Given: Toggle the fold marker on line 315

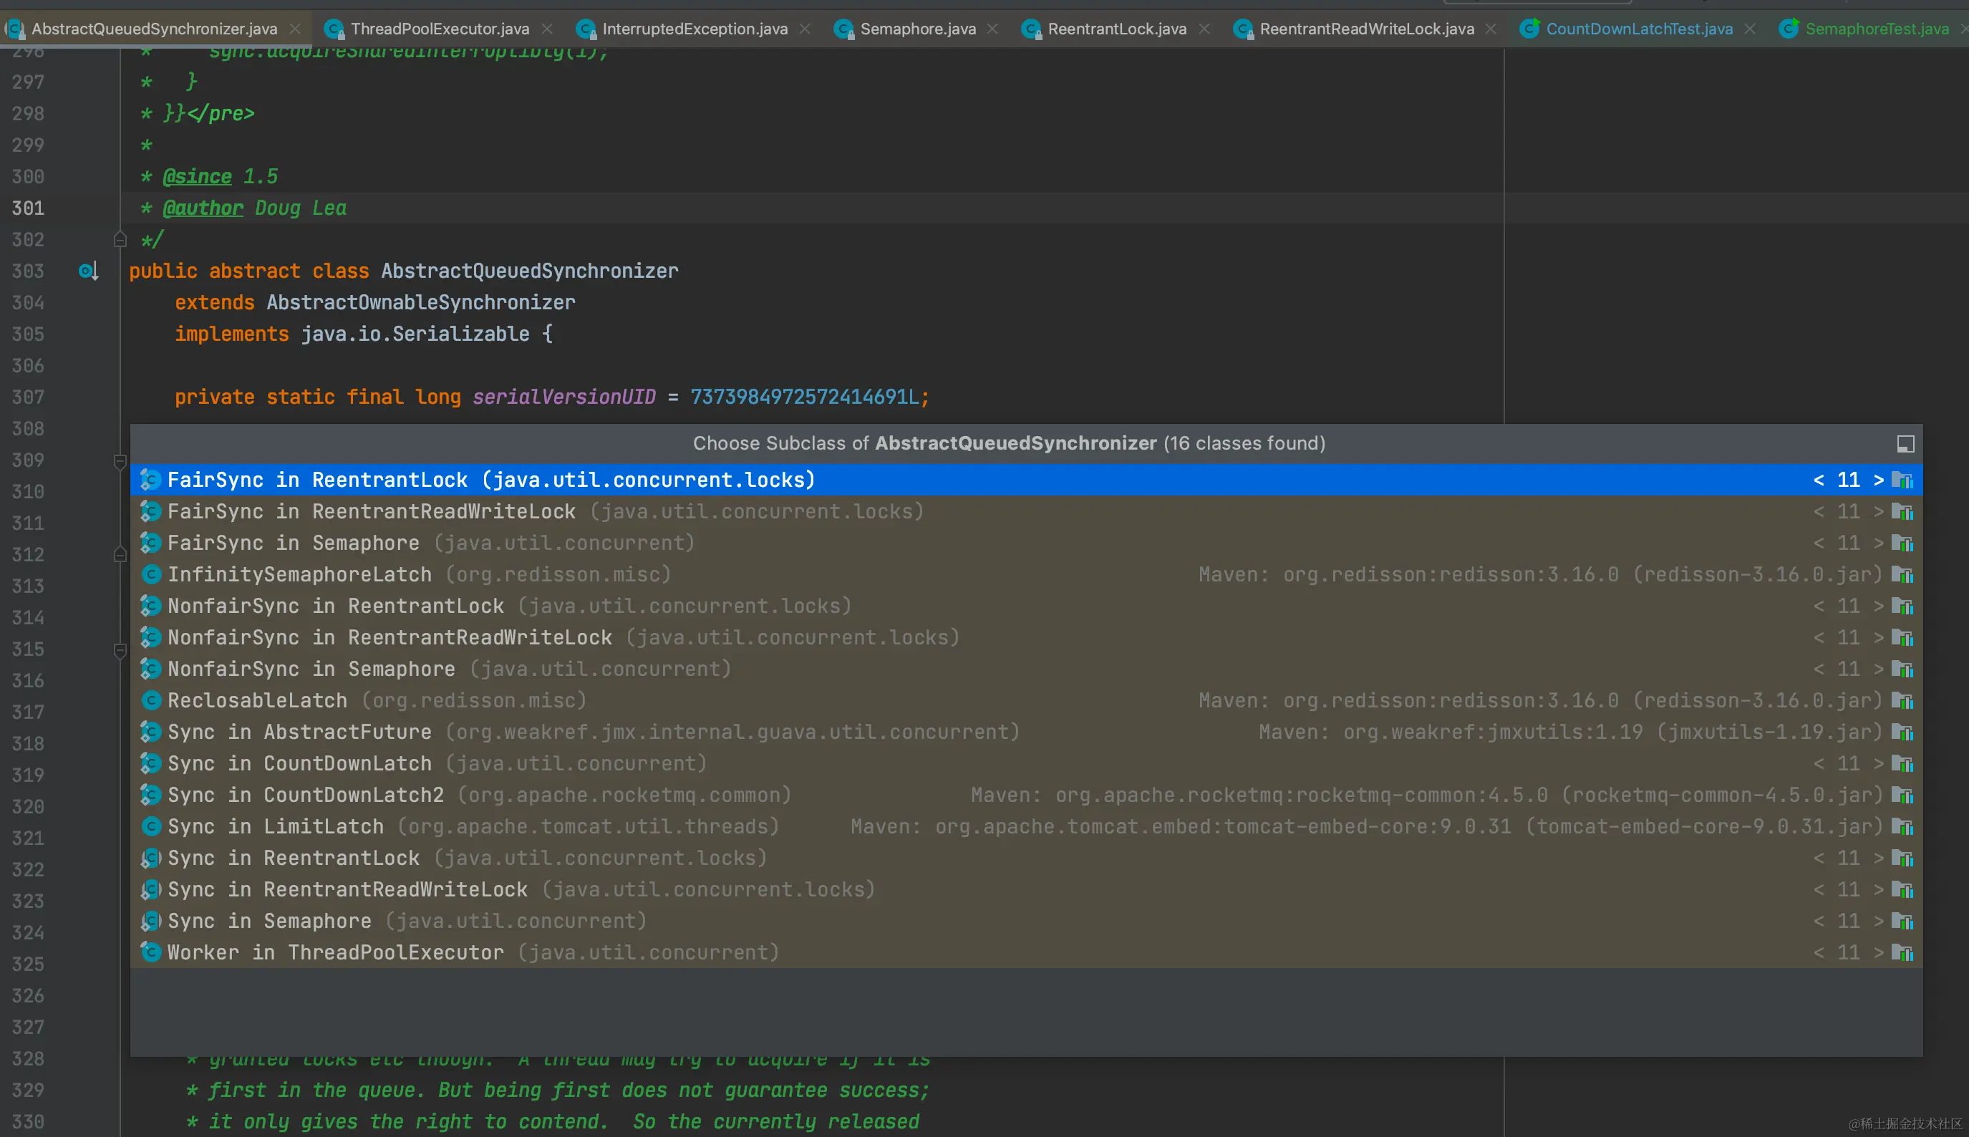Looking at the screenshot, I should coord(120,649).
